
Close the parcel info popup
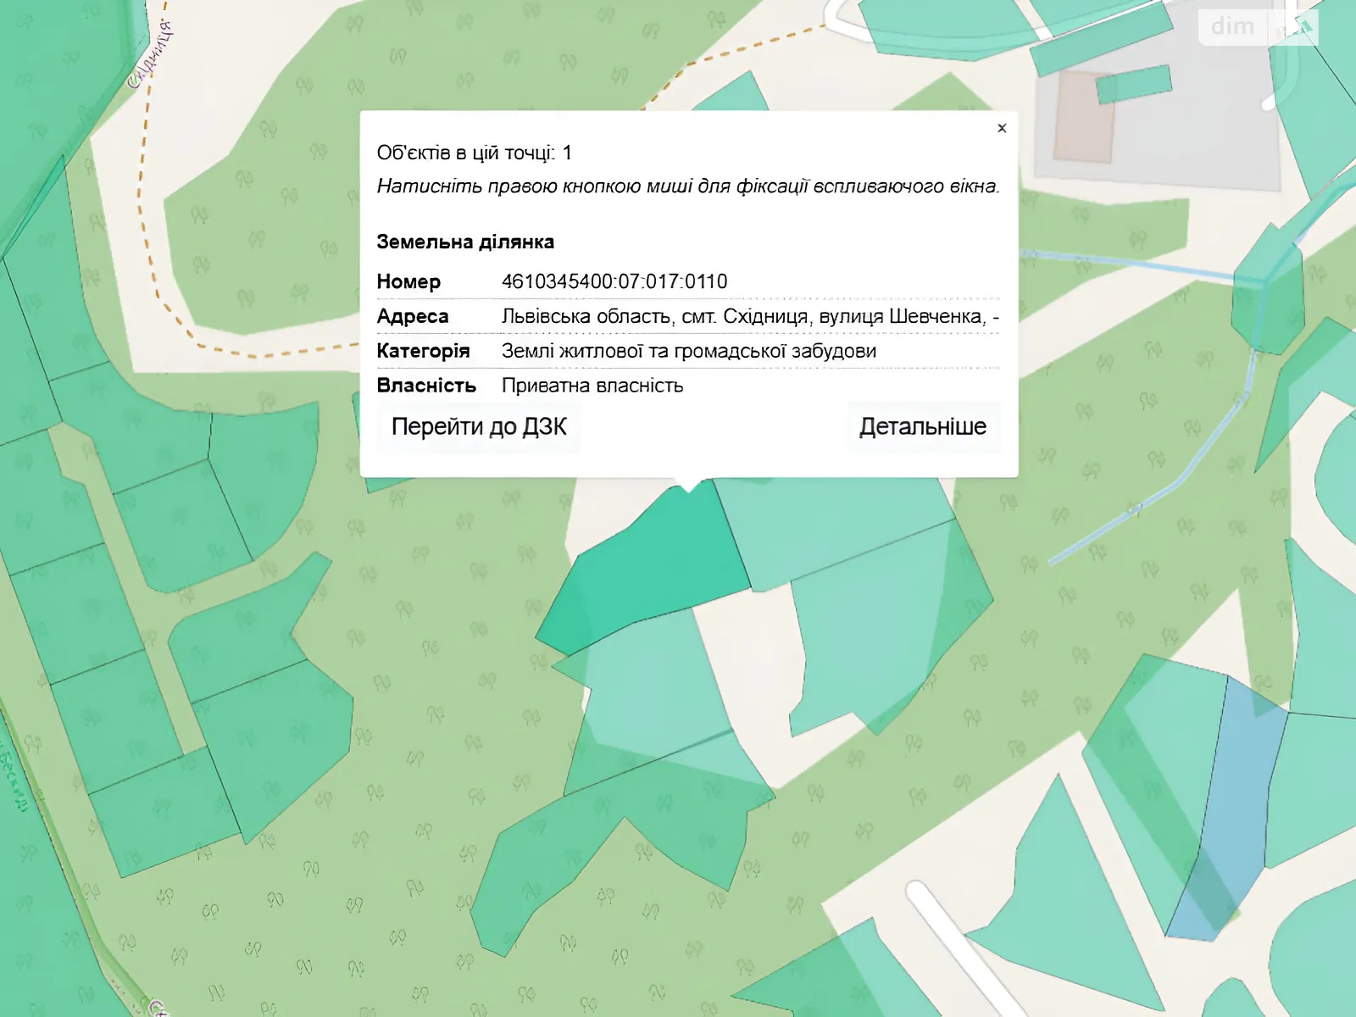coord(1002,128)
